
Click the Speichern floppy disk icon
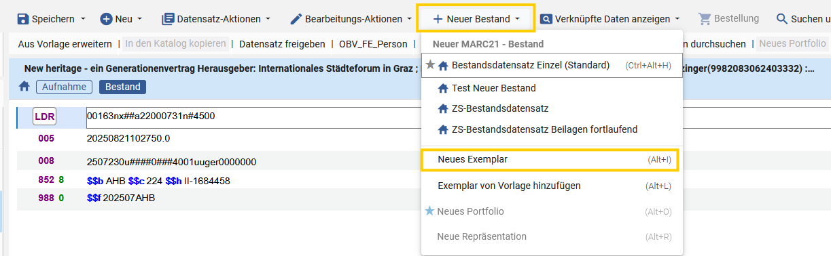(22, 19)
